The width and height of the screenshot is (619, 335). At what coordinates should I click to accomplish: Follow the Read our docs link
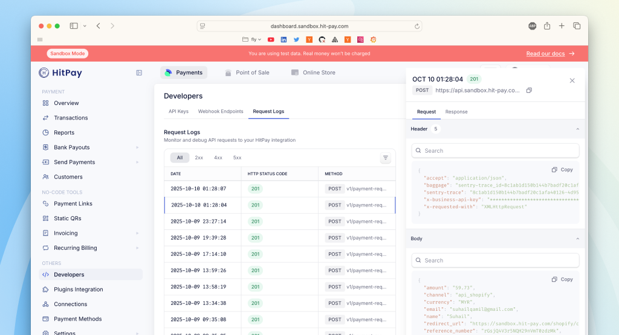coord(550,54)
